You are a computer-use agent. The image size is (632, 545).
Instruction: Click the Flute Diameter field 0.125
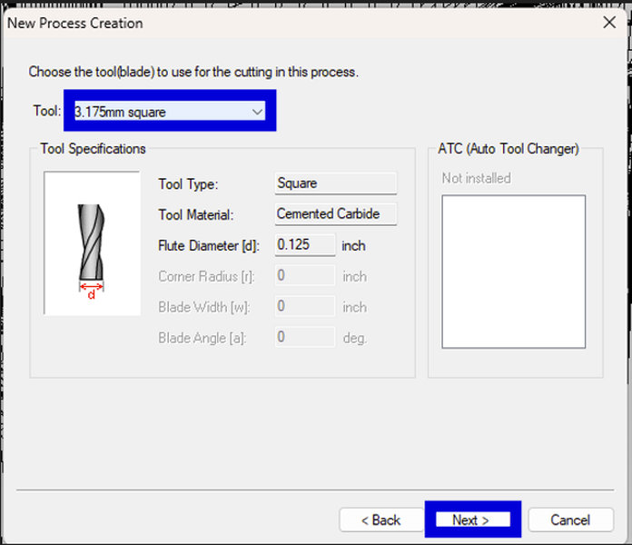tap(305, 244)
